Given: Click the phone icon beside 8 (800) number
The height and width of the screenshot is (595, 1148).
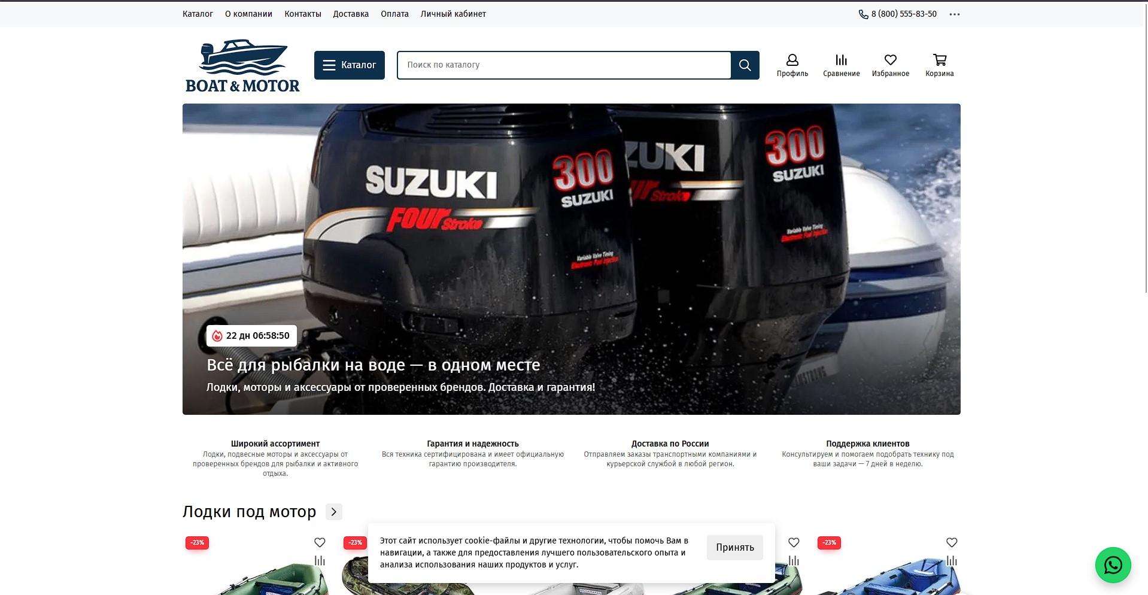Looking at the screenshot, I should [863, 14].
